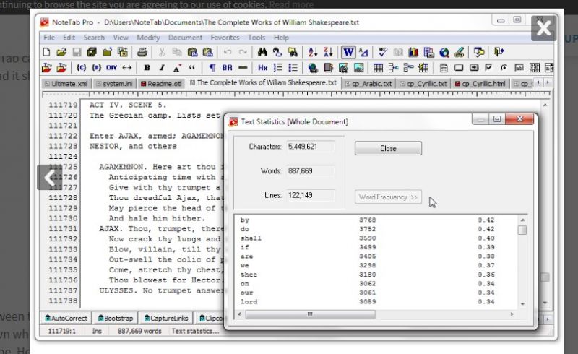This screenshot has height=354, width=578.
Task: Select the Complete Works of William Shakespeare.txt tab
Action: [263, 83]
